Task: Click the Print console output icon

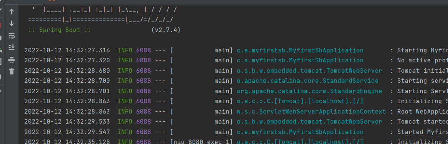Action: click(x=12, y=60)
